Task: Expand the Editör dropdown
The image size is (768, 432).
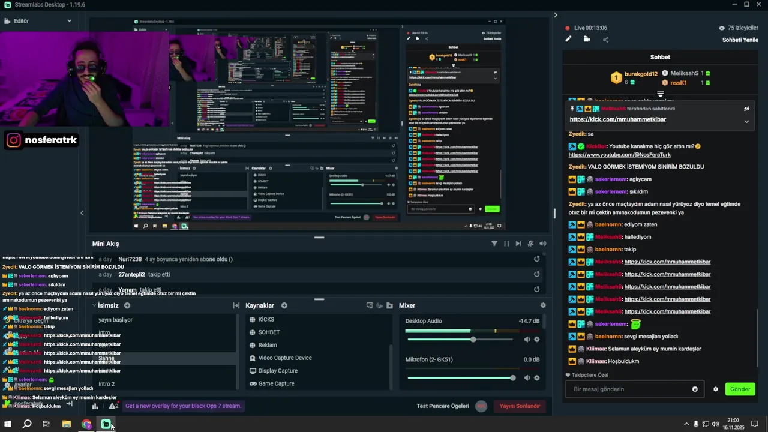Action: coord(70,21)
